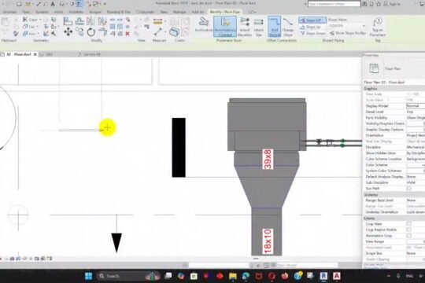Click the Slope Up button
Image resolution: width=425 pixels, height=283 pixels.
(310, 27)
